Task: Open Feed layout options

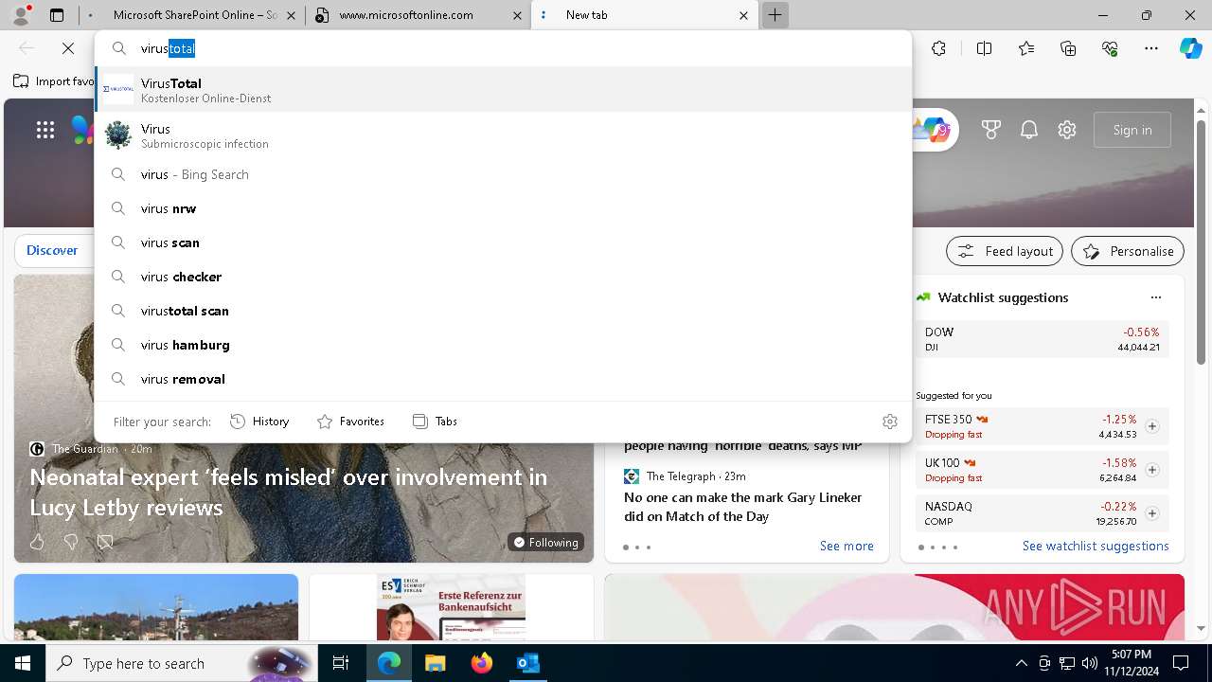Action: 1005,251
